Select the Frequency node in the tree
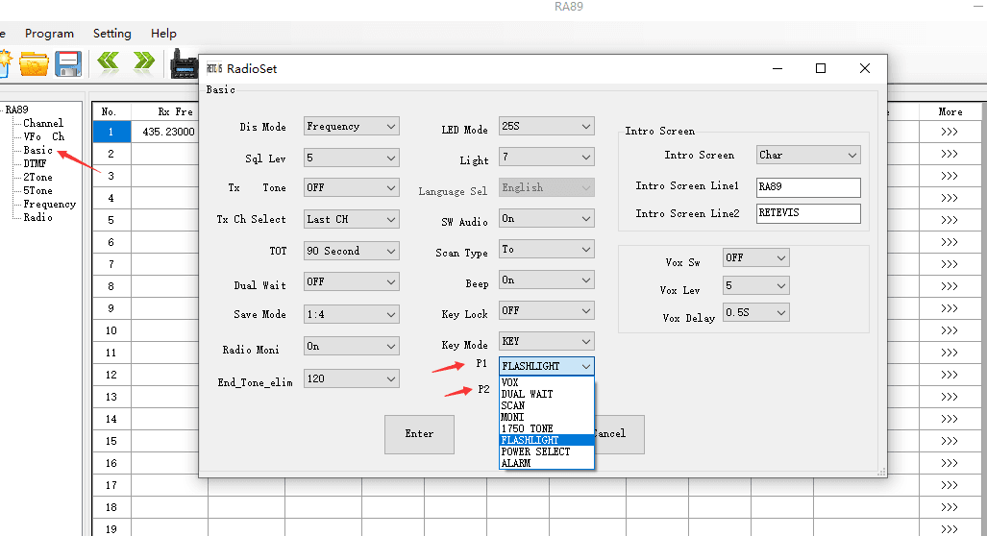Image resolution: width=987 pixels, height=536 pixels. 49,205
